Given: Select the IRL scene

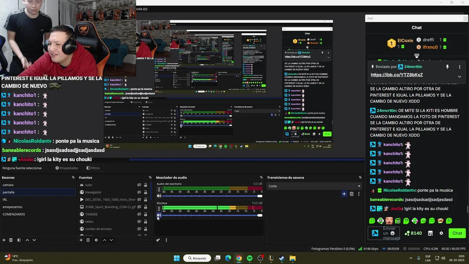Looking at the screenshot, I should (38, 199).
